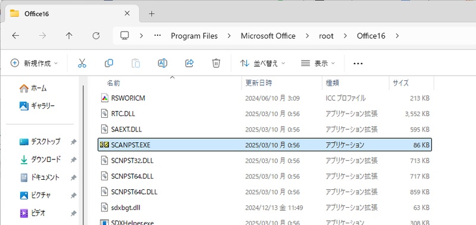Screen dimensions: 476x225
Task: Select the SDXHelper.exe file row
Action: click(x=265, y=222)
